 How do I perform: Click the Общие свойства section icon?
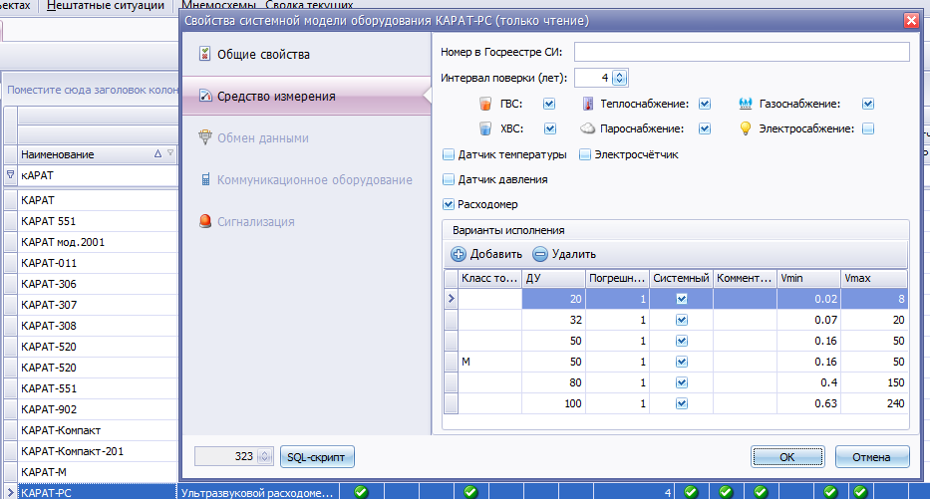(x=204, y=54)
